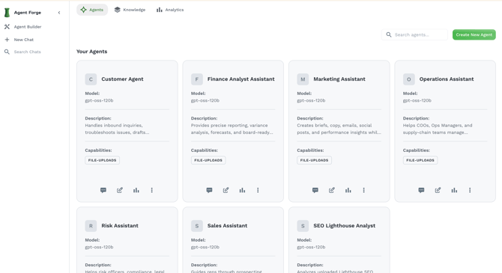Viewport: 502px width, 273px height.
Task: View analytics for Operations Assistant
Action: click(454, 190)
